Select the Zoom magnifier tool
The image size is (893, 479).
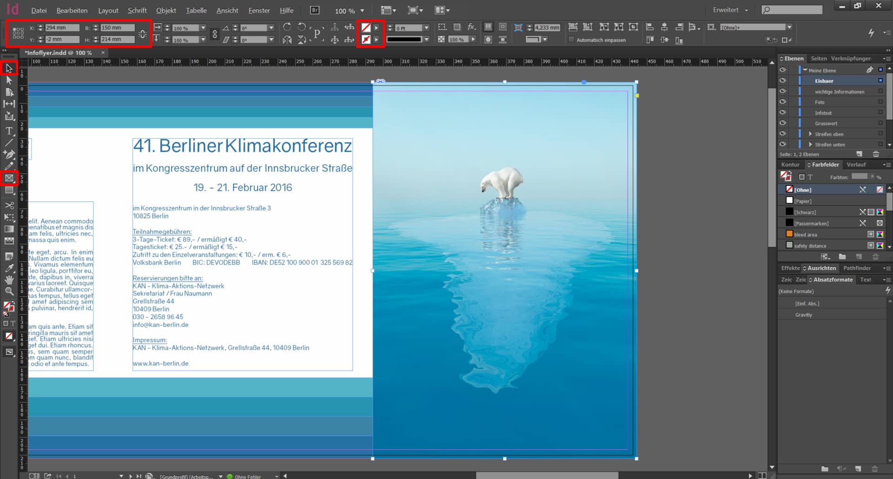[x=9, y=291]
